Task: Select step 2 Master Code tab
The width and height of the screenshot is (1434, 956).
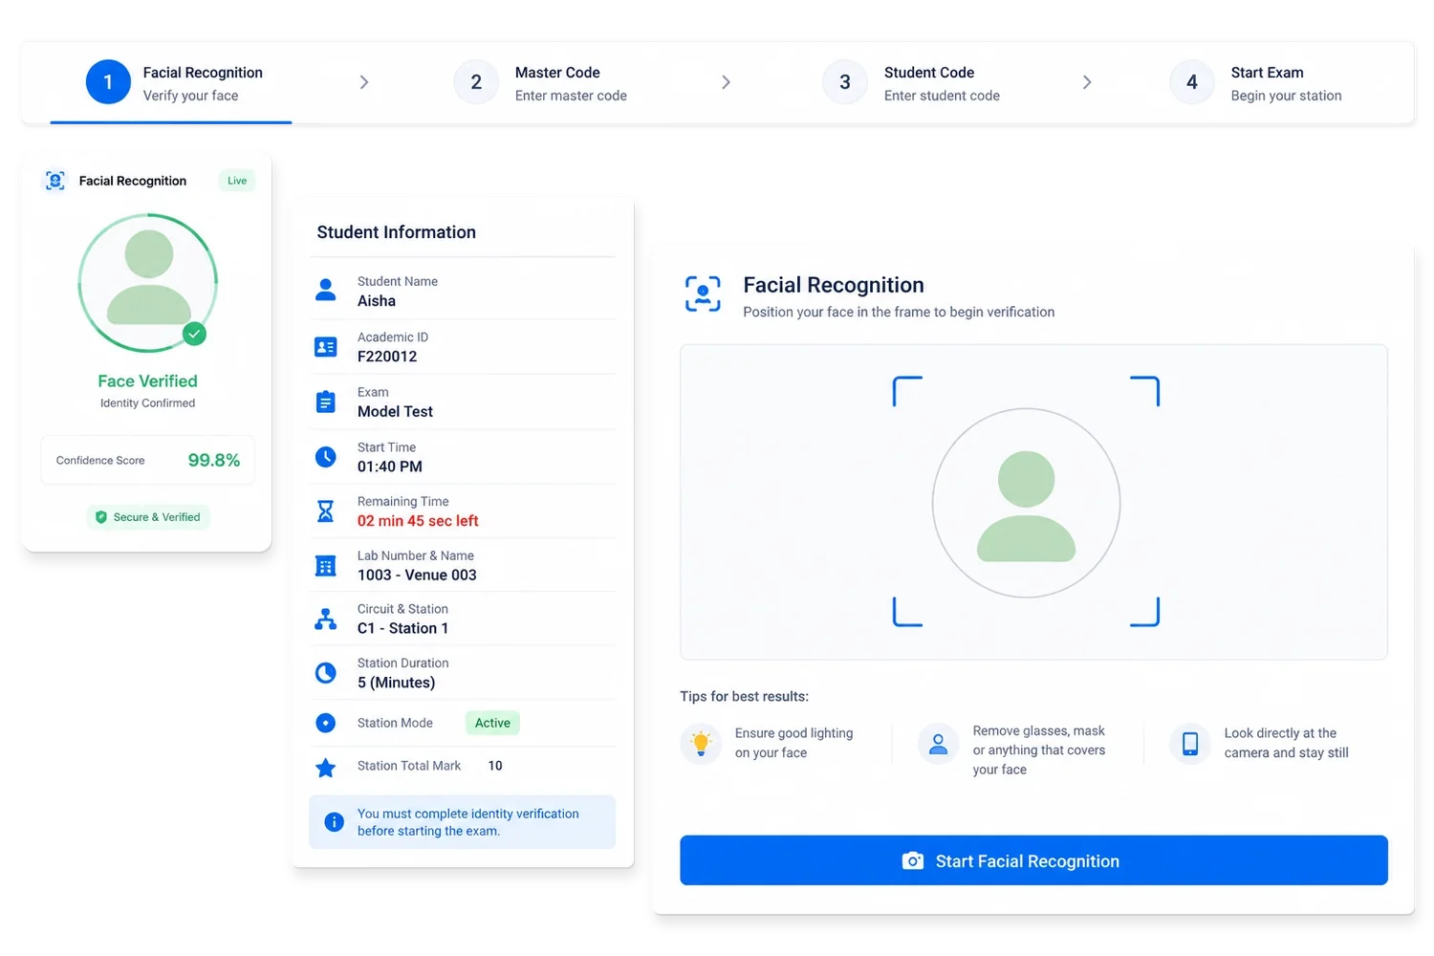Action: pos(541,83)
